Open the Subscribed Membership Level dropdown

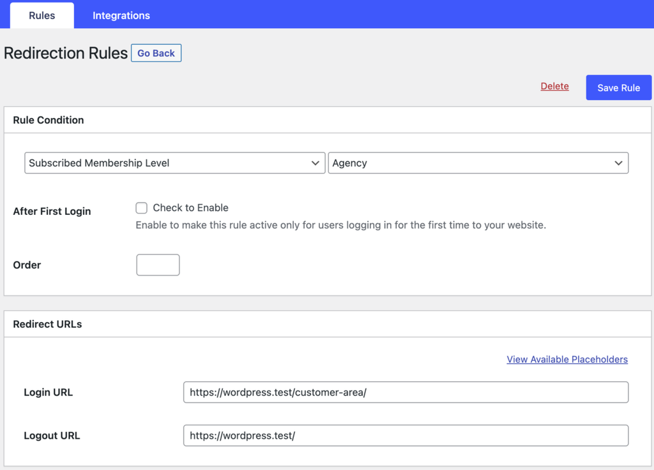(x=175, y=163)
